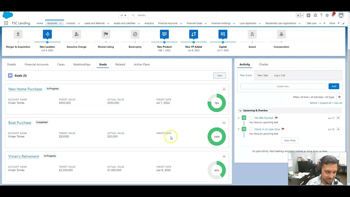Click the Check in on Loan Docs task icon
The height and width of the screenshot is (197, 350).
[244, 129]
